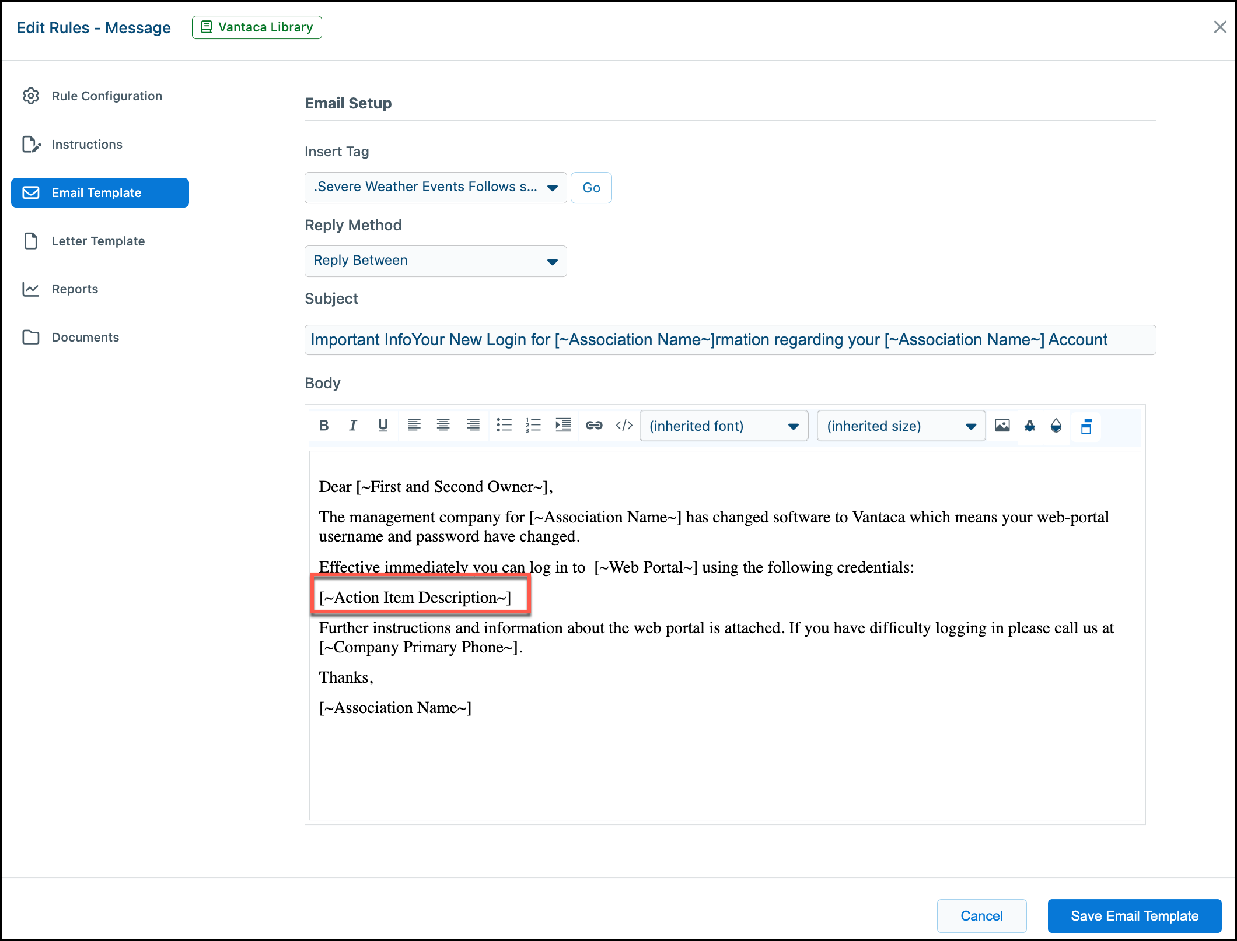Screen dimensions: 1237x941
Task: Switch to the Letter Template section
Action: click(100, 241)
